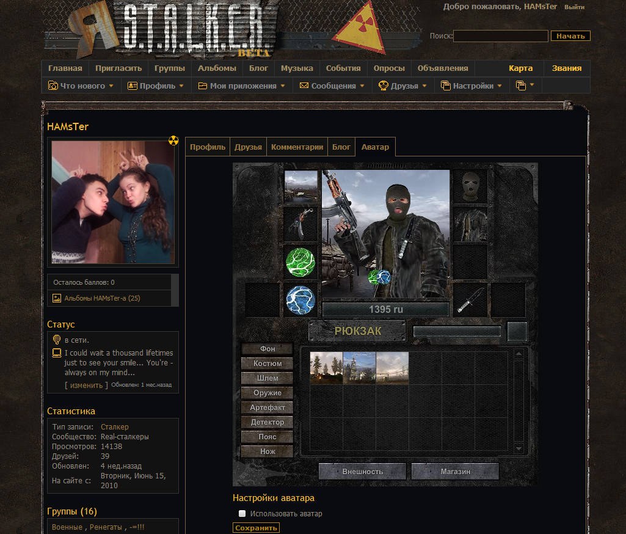This screenshot has width=626, height=534.
Task: Click the lightbulb online status icon
Action: pyautogui.click(x=57, y=340)
